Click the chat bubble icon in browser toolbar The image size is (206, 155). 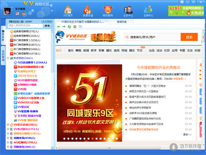point(80,27)
